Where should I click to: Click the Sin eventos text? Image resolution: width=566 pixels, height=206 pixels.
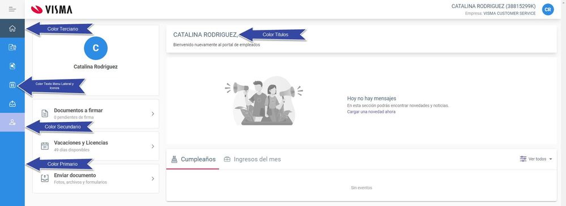361,188
